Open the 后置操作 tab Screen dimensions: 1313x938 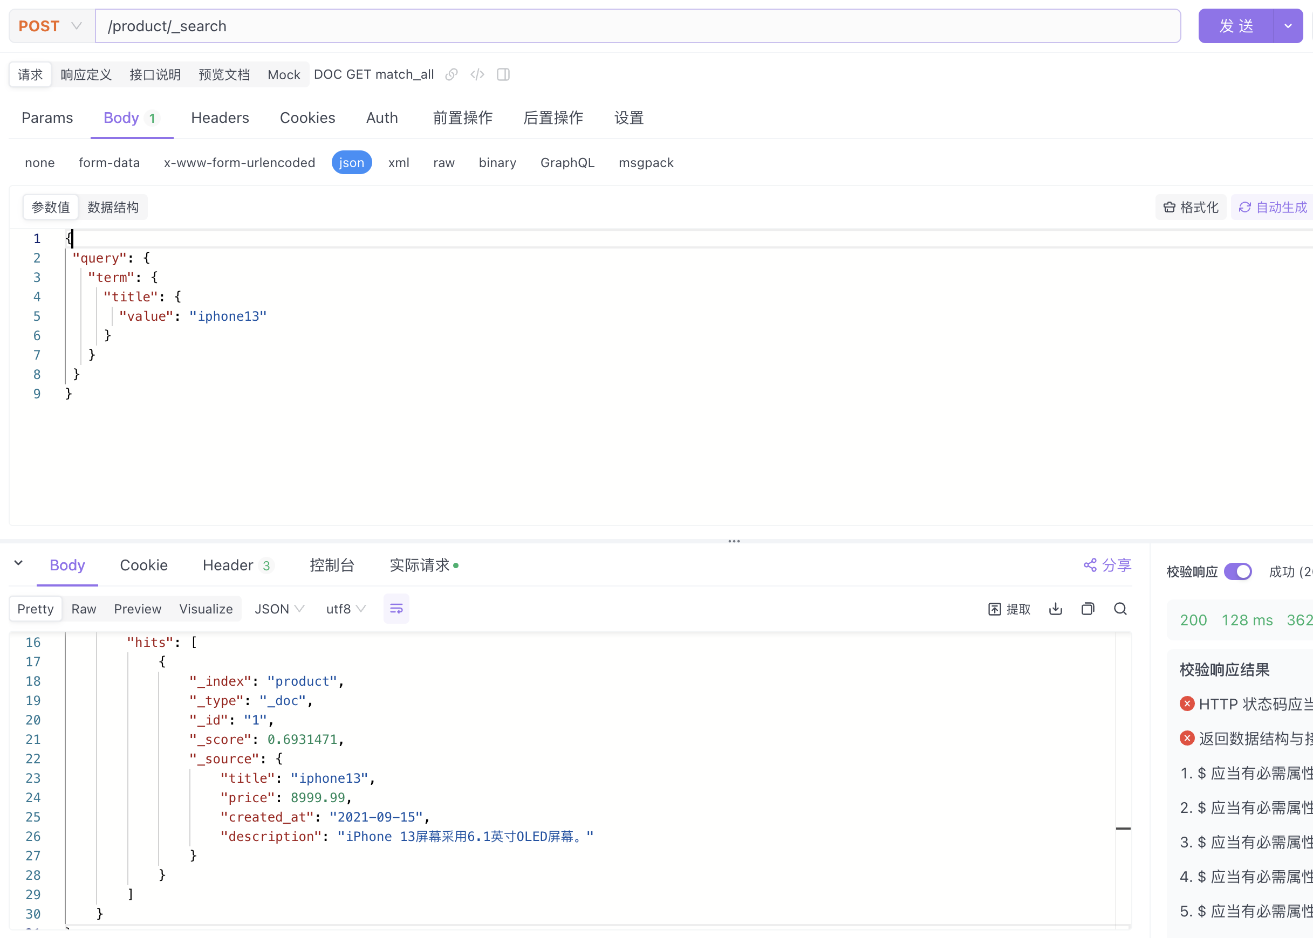pos(553,118)
